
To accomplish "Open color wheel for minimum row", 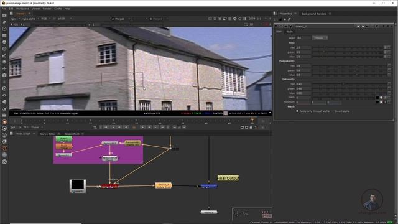I will (x=381, y=102).
